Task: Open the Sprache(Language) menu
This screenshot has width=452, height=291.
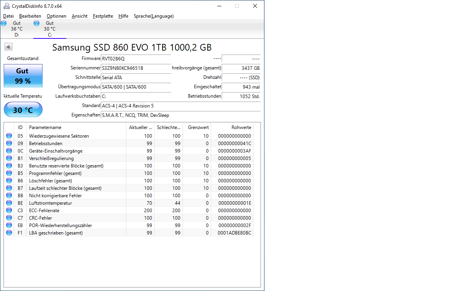Action: (154, 16)
